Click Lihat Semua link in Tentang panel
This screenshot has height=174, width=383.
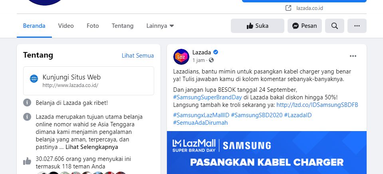point(138,56)
